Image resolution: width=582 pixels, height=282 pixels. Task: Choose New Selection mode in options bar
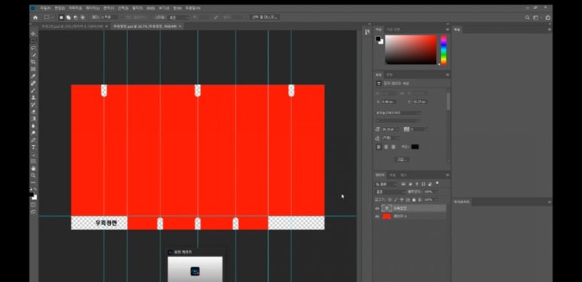(62, 17)
